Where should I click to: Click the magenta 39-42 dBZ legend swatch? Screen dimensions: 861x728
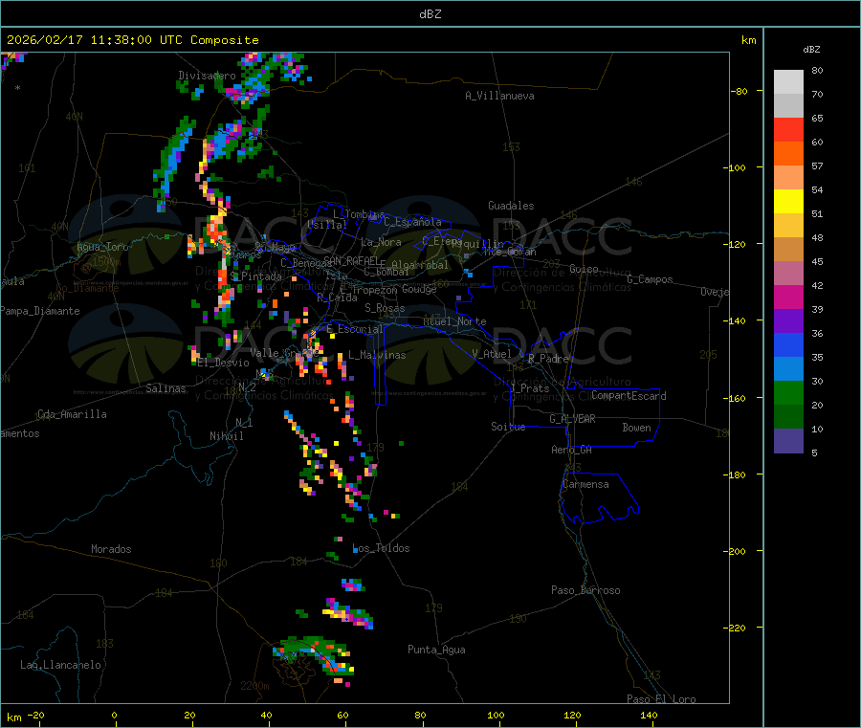(x=788, y=297)
